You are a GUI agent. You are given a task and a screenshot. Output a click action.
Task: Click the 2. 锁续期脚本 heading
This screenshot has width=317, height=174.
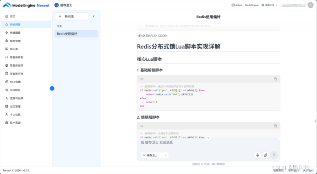coord(148,117)
